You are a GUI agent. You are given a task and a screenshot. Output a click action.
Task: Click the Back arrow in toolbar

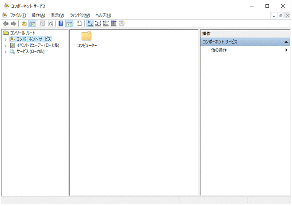pyautogui.click(x=6, y=23)
